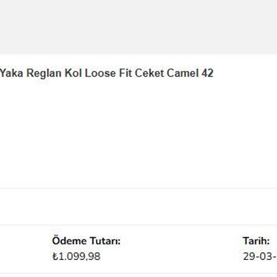Click the "Tarih:" date label
This screenshot has height=277, width=277.
tap(256, 241)
